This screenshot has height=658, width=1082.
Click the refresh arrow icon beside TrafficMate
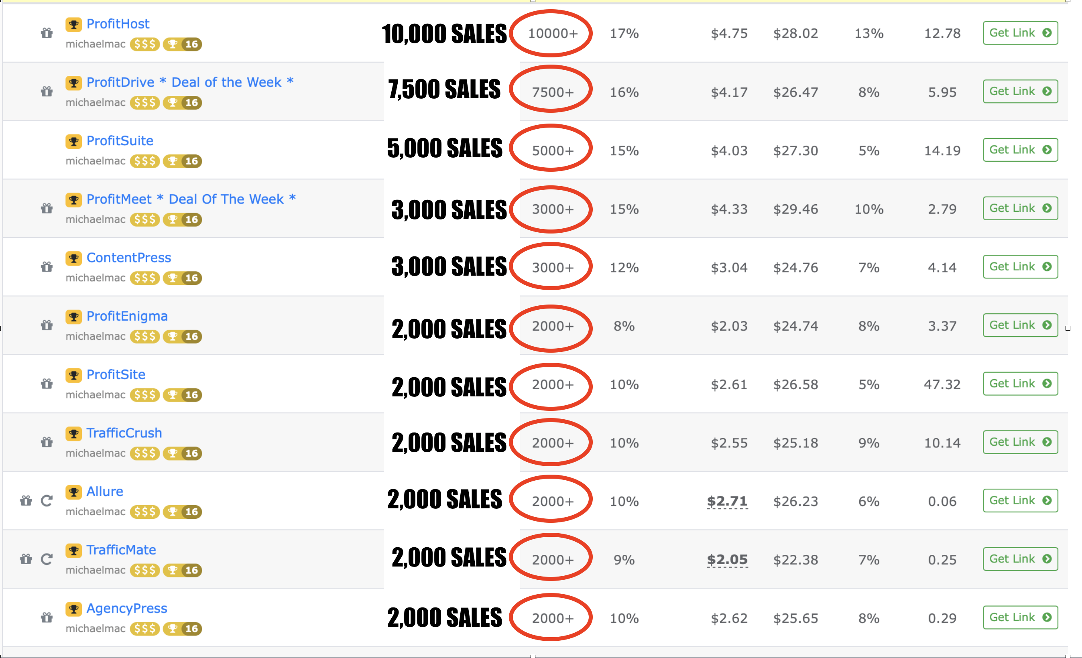click(x=47, y=559)
